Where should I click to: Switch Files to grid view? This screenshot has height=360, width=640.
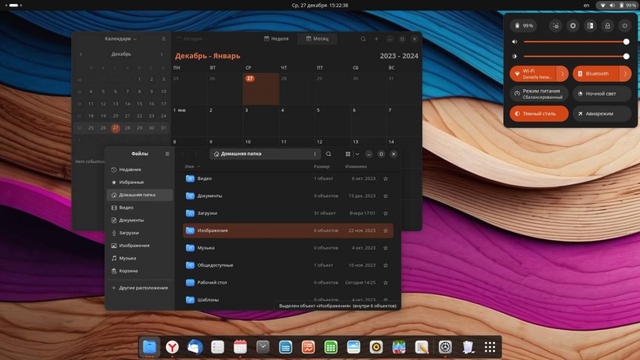pos(348,154)
